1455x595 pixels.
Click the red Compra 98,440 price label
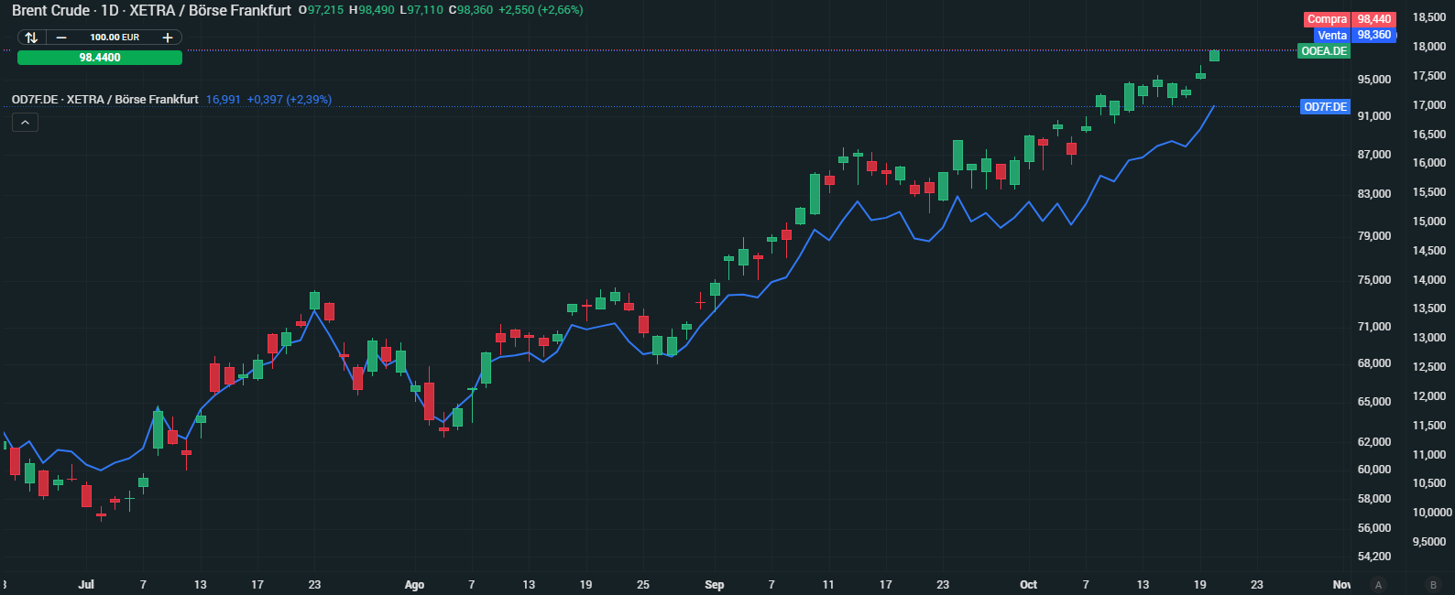(1350, 19)
